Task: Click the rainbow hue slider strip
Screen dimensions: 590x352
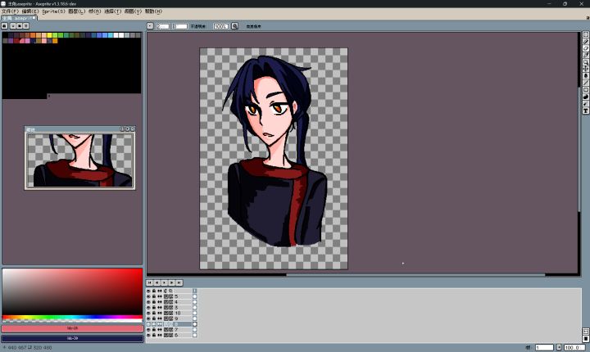Action: pos(73,318)
